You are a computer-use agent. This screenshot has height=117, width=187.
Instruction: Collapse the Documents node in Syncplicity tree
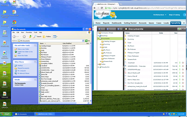(x=98, y=38)
